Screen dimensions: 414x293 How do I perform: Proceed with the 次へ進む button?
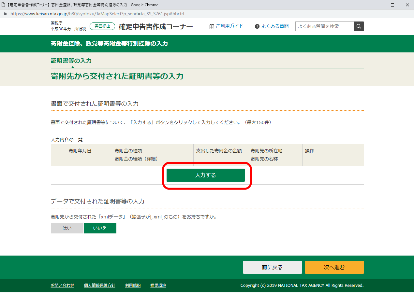[334, 267]
